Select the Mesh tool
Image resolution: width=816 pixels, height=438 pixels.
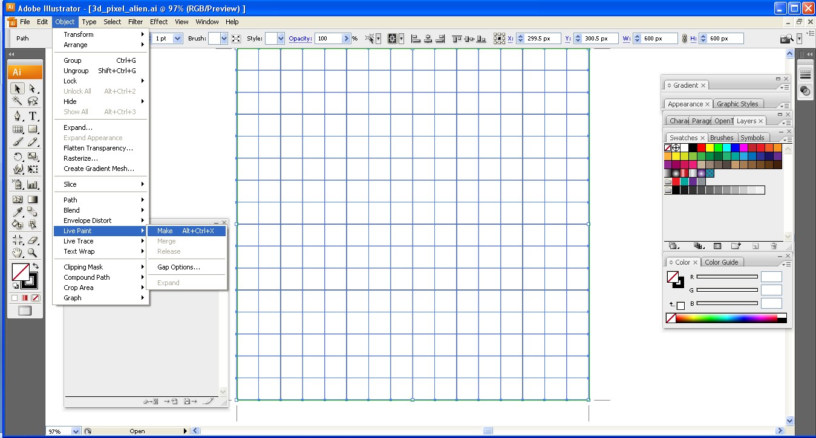point(18,199)
